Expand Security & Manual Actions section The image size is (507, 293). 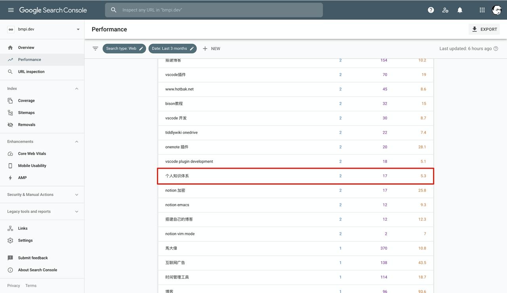point(77,195)
